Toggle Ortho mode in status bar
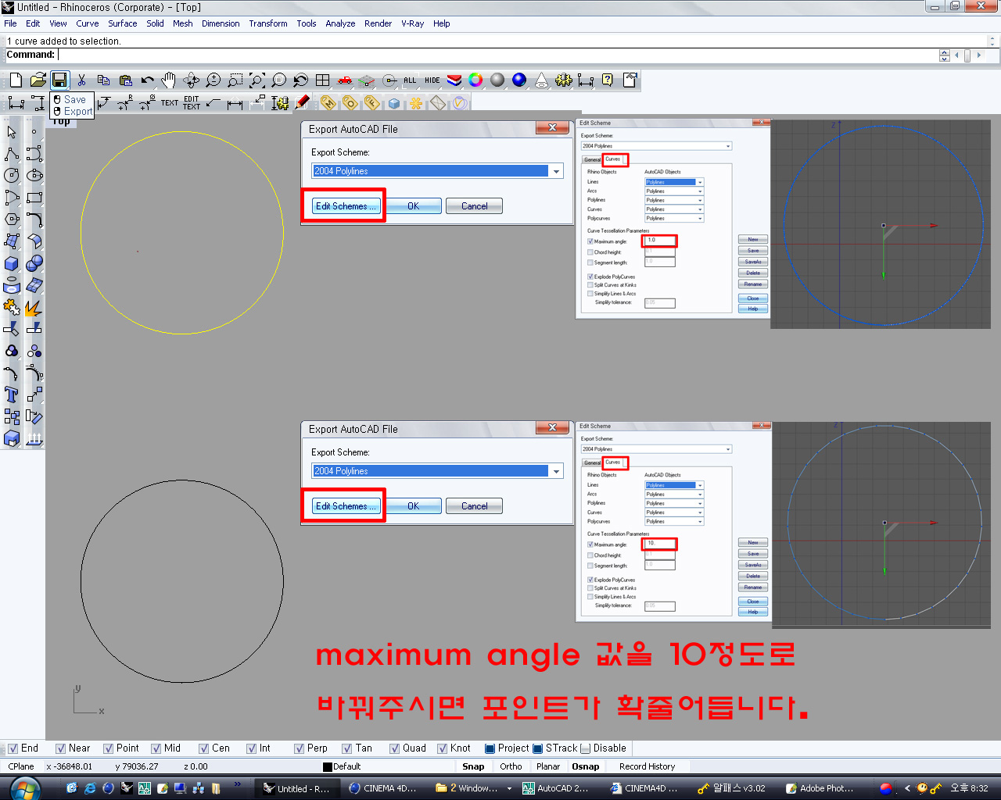Screen dimensions: 1001x800 pyautogui.click(x=511, y=766)
